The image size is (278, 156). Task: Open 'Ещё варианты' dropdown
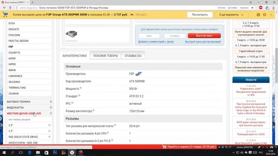[232, 15]
